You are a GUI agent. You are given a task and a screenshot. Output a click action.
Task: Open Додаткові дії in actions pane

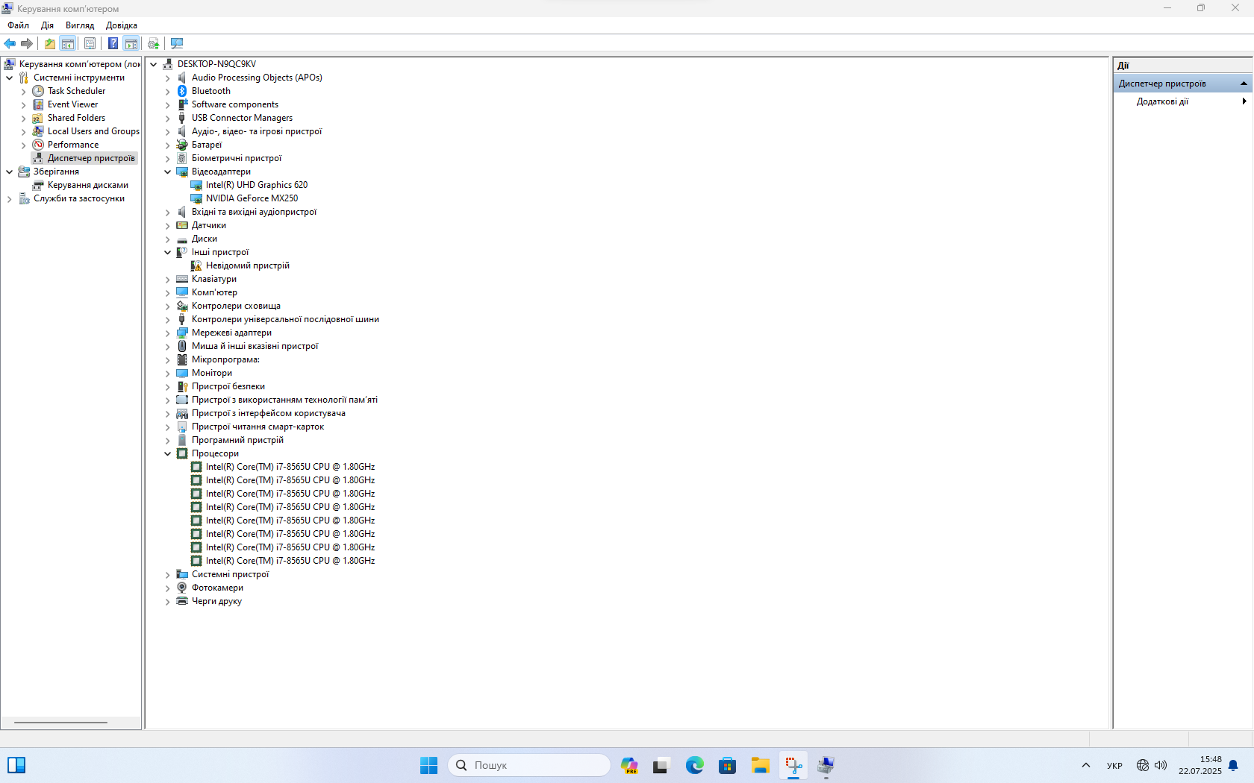1162,101
